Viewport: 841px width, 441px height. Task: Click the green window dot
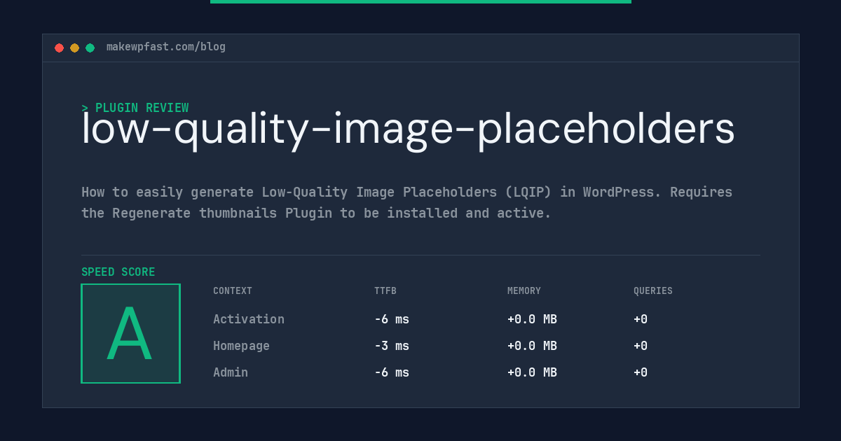[x=90, y=48]
